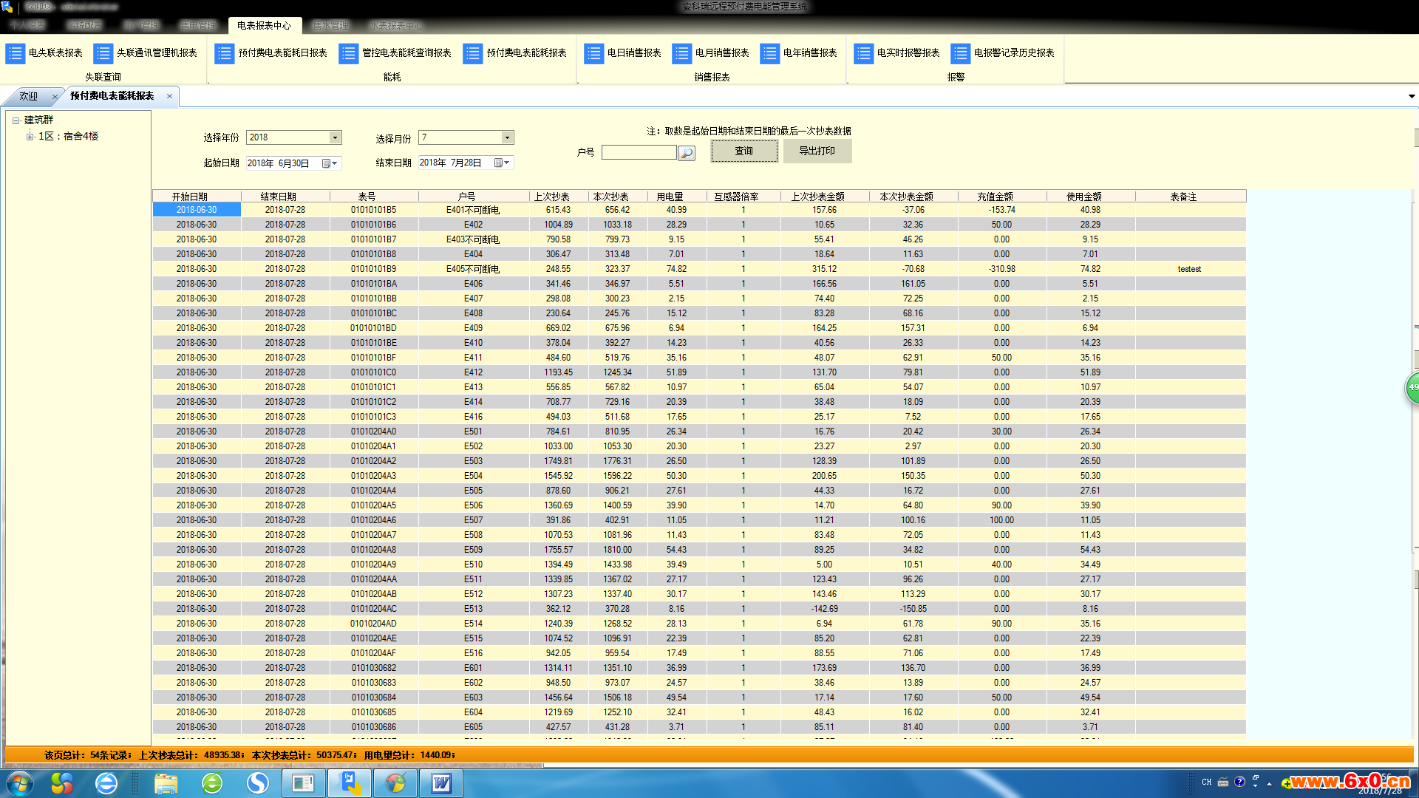Launch the green 360 browser taskbar icon
1419x798 pixels.
pos(212,783)
